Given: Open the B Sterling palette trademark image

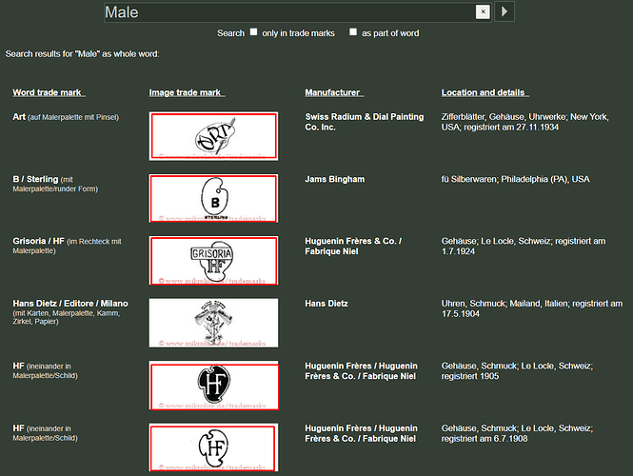Looking at the screenshot, I should 213,198.
